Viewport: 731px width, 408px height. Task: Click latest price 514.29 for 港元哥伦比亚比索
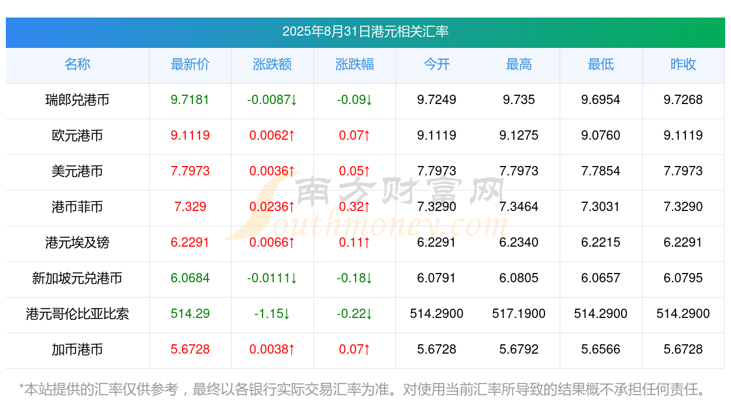[190, 314]
